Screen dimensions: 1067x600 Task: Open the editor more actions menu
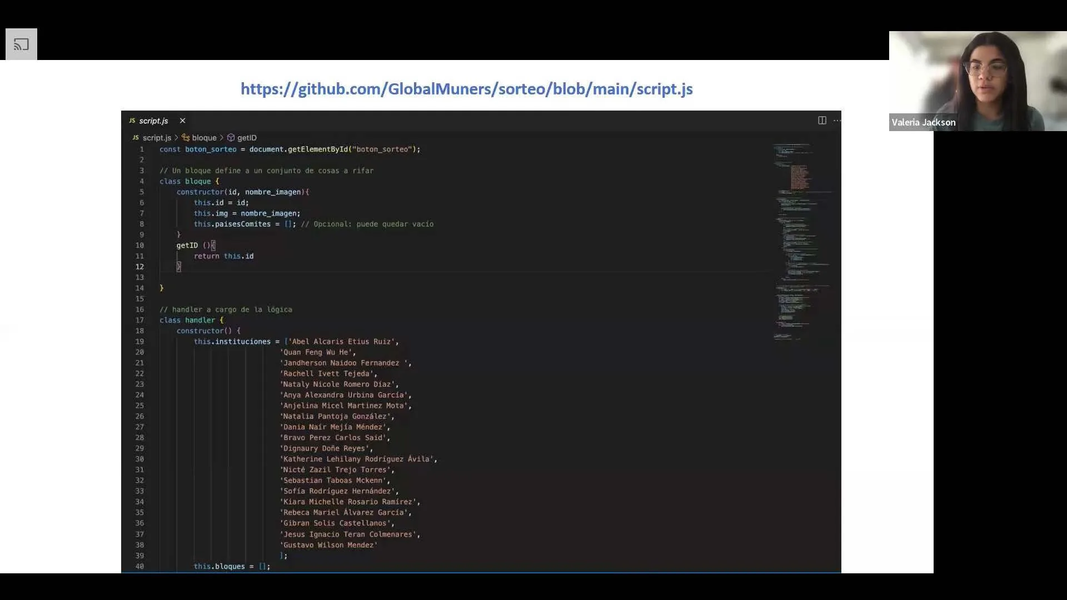[837, 121]
